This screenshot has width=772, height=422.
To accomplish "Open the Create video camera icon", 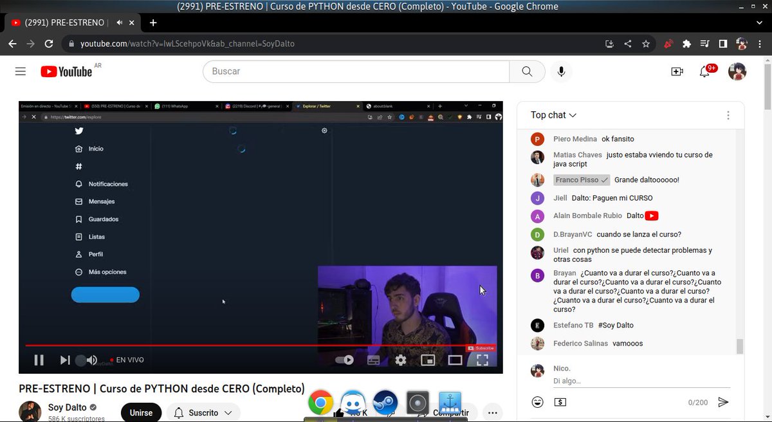I will (677, 71).
